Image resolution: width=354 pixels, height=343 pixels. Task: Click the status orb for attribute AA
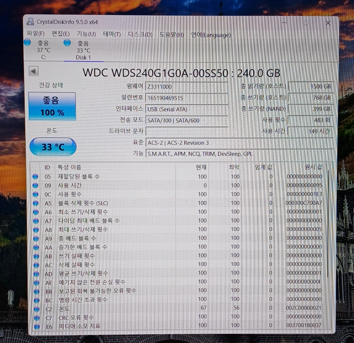36,247
